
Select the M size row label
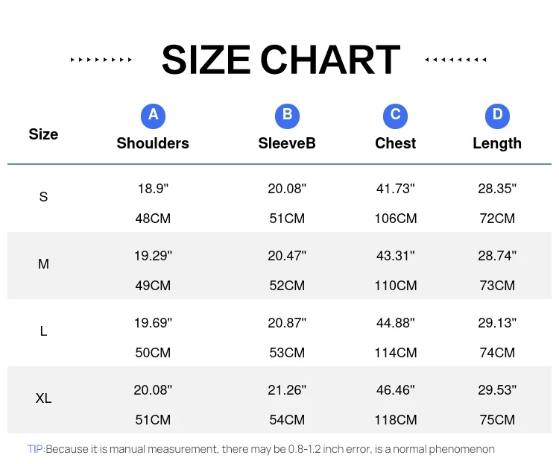click(x=43, y=264)
